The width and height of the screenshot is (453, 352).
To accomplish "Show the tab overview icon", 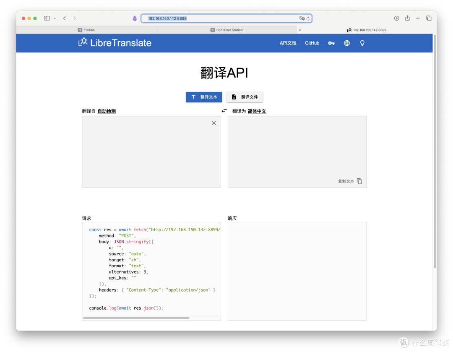I will [429, 18].
